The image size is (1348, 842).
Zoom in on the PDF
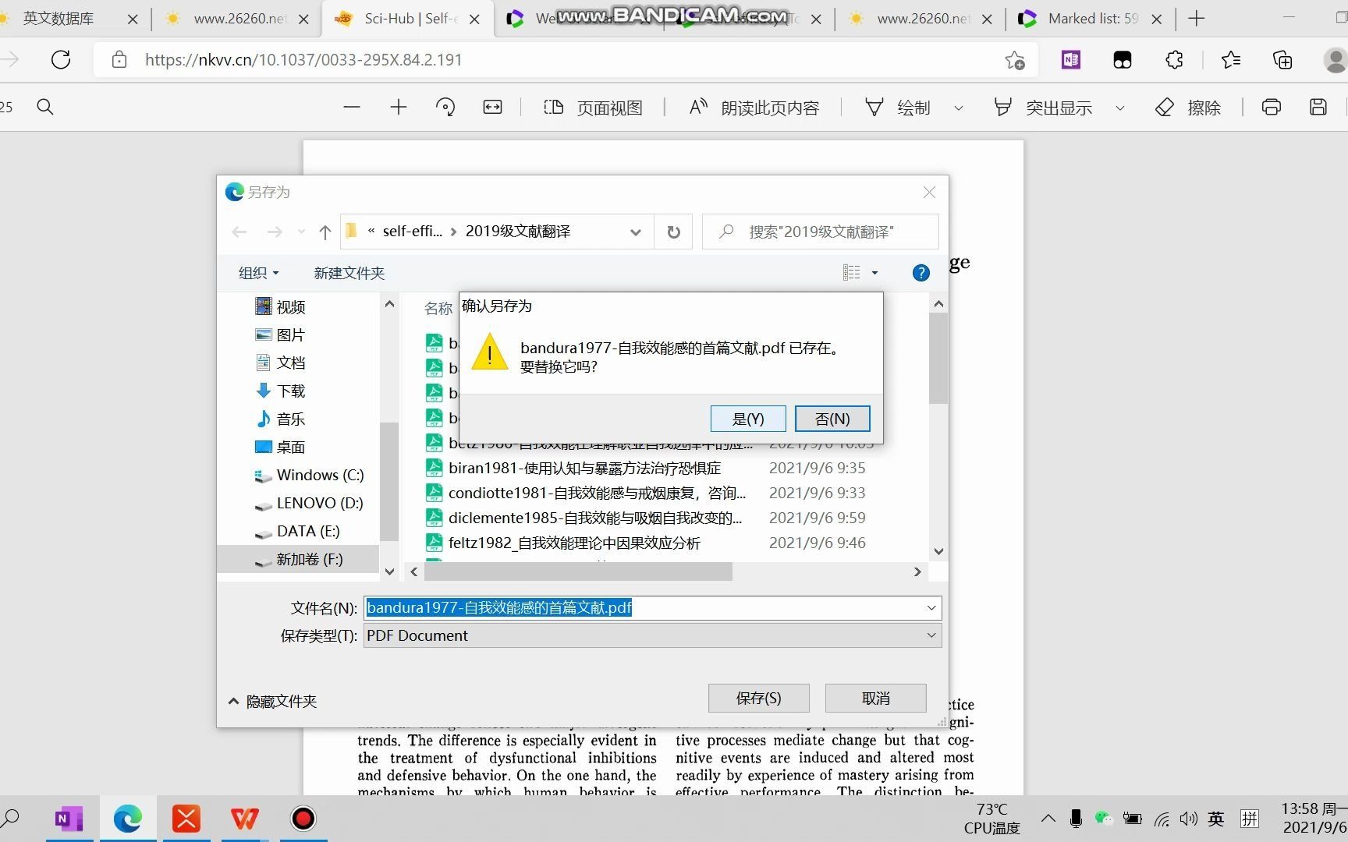398,107
